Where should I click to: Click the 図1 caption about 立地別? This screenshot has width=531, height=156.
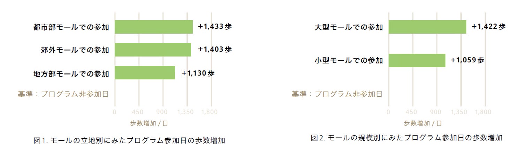pos(129,141)
